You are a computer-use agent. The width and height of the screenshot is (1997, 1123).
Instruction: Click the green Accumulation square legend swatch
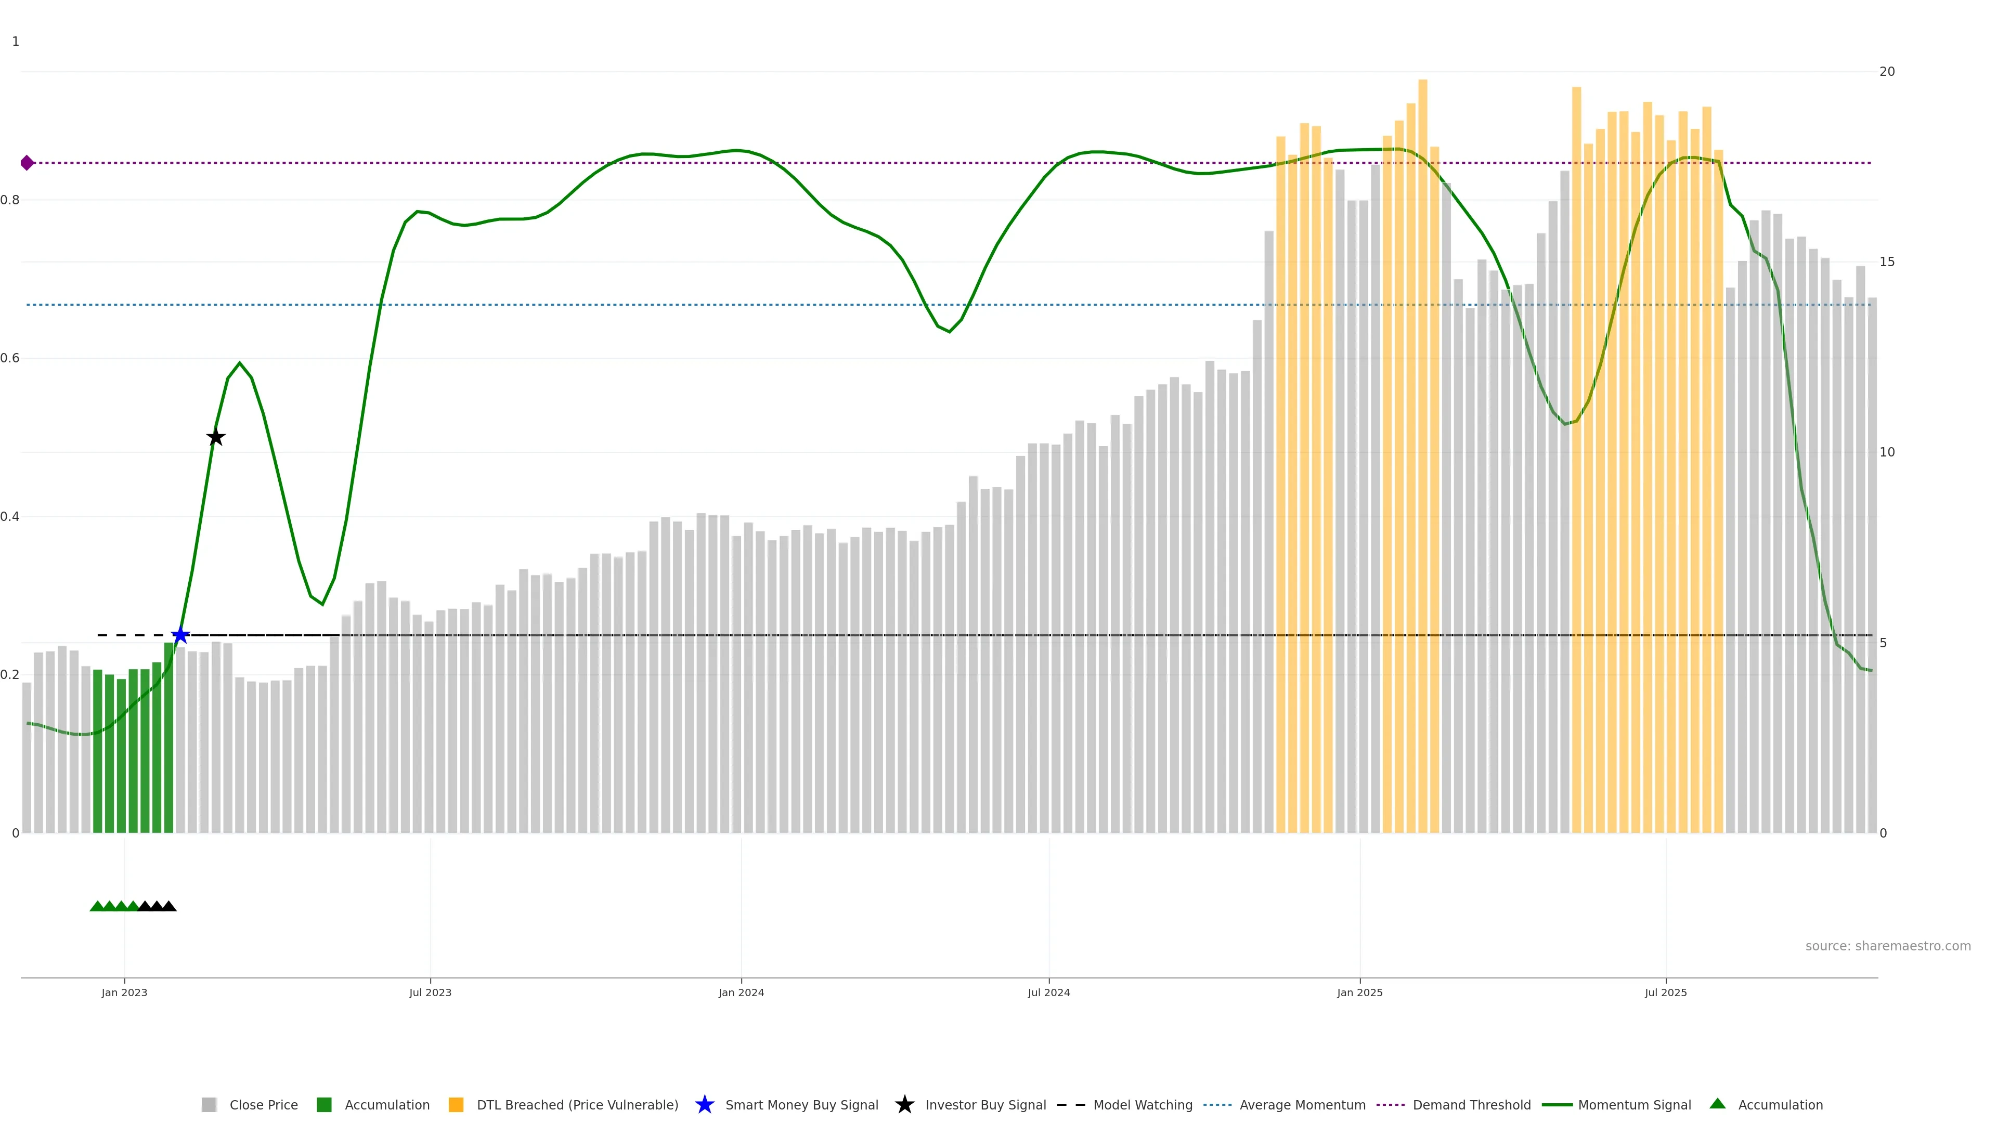coord(324,1104)
